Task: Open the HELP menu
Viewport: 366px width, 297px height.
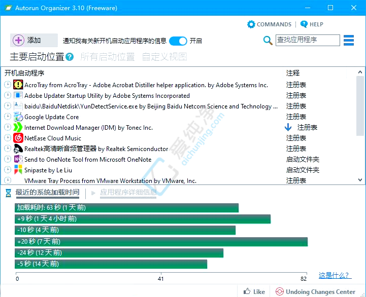Action: click(x=312, y=24)
